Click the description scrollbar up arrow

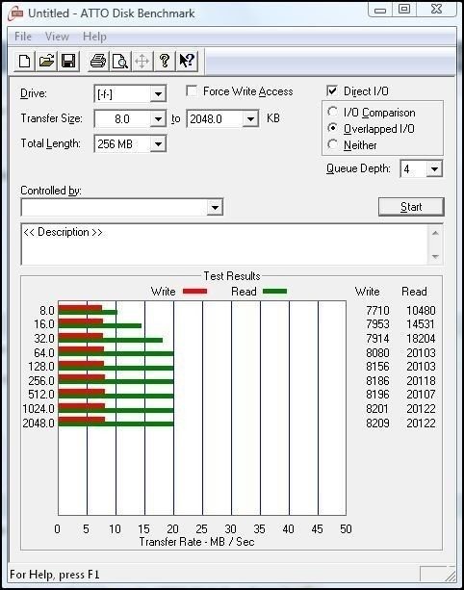pyautogui.click(x=435, y=233)
